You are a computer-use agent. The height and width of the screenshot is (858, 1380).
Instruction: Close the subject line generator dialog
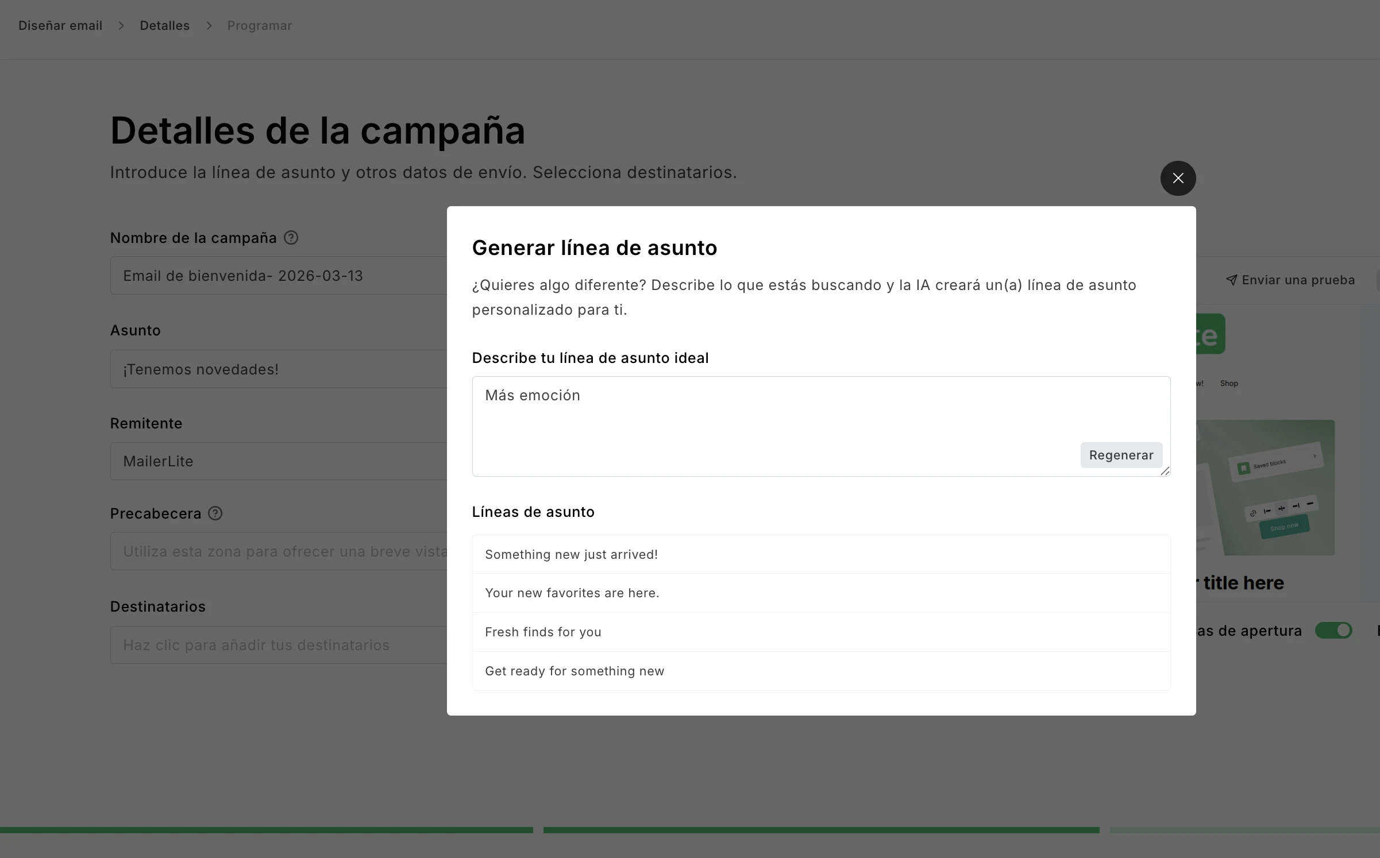point(1178,178)
